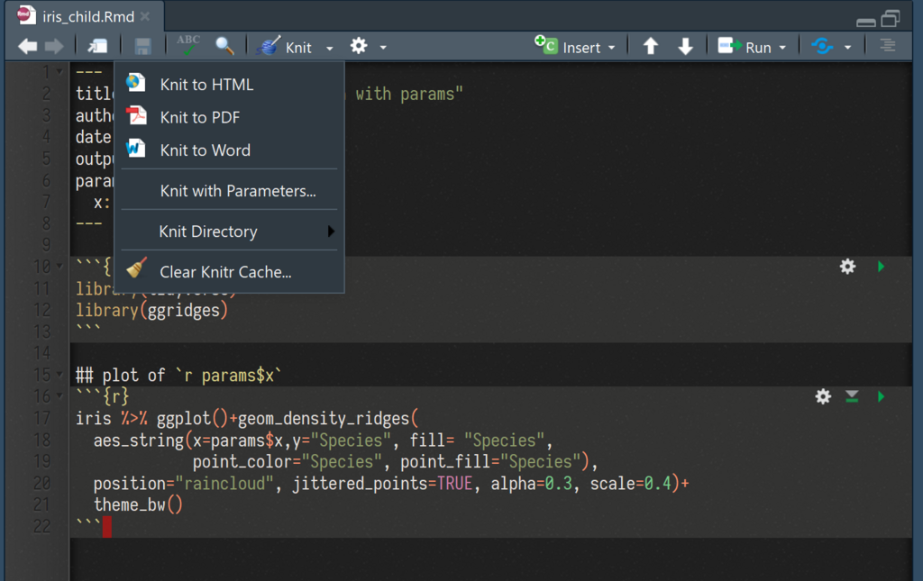Expand the Insert dropdown arrow
This screenshot has width=923, height=581.
612,48
